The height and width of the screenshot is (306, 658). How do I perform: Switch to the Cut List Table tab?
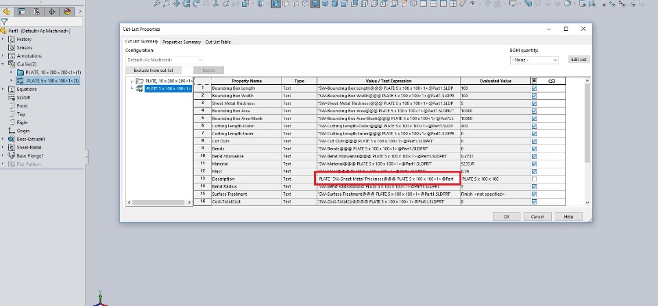218,42
